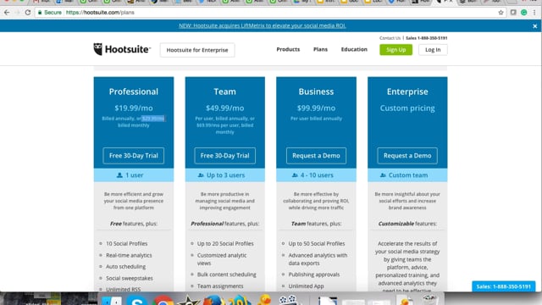Request a Demo for Business plan
The width and height of the screenshot is (542, 305).
[316, 156]
